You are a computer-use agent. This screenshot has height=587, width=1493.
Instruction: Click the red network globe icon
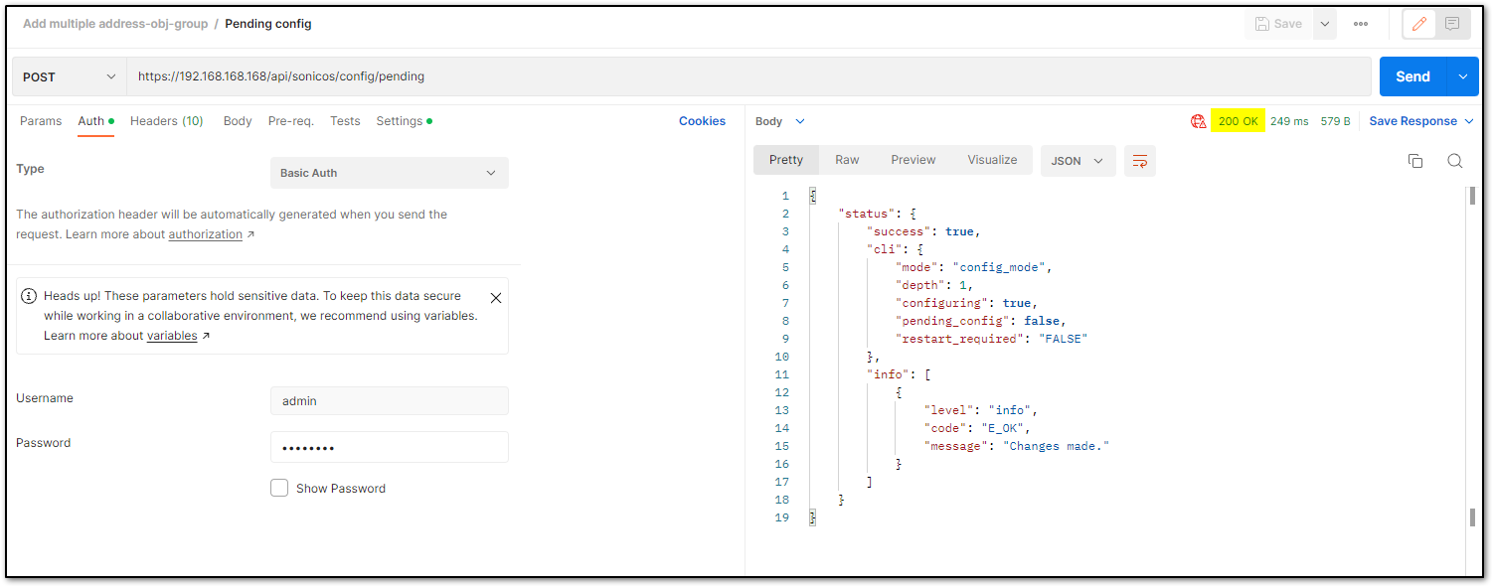tap(1198, 121)
